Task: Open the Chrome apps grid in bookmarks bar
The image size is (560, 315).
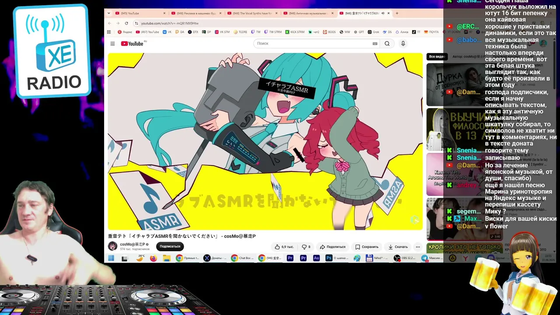Action: coord(109,32)
